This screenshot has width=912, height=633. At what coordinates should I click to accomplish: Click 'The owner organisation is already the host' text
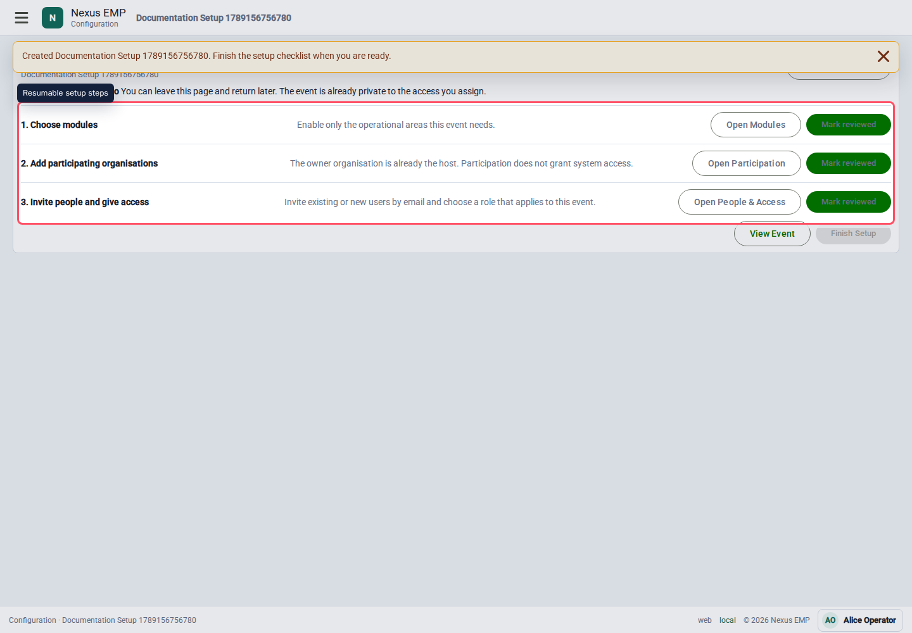(462, 163)
